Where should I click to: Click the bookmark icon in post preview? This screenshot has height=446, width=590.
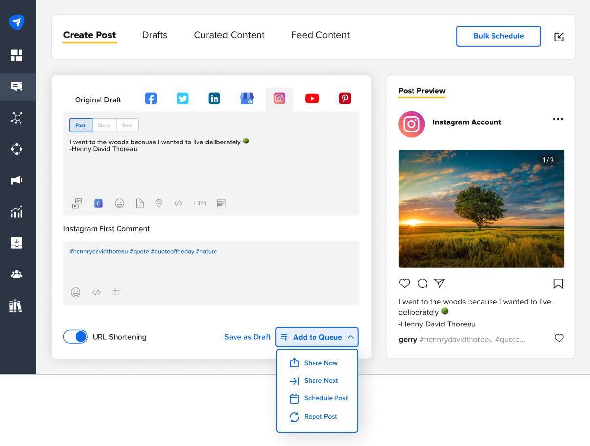click(x=558, y=284)
